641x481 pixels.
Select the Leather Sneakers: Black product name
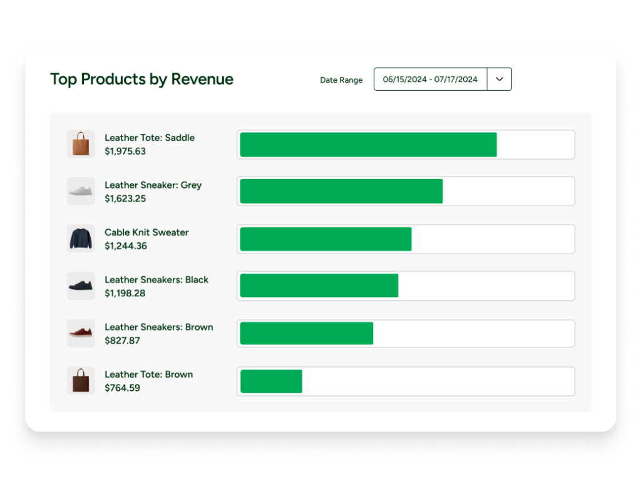pyautogui.click(x=156, y=280)
